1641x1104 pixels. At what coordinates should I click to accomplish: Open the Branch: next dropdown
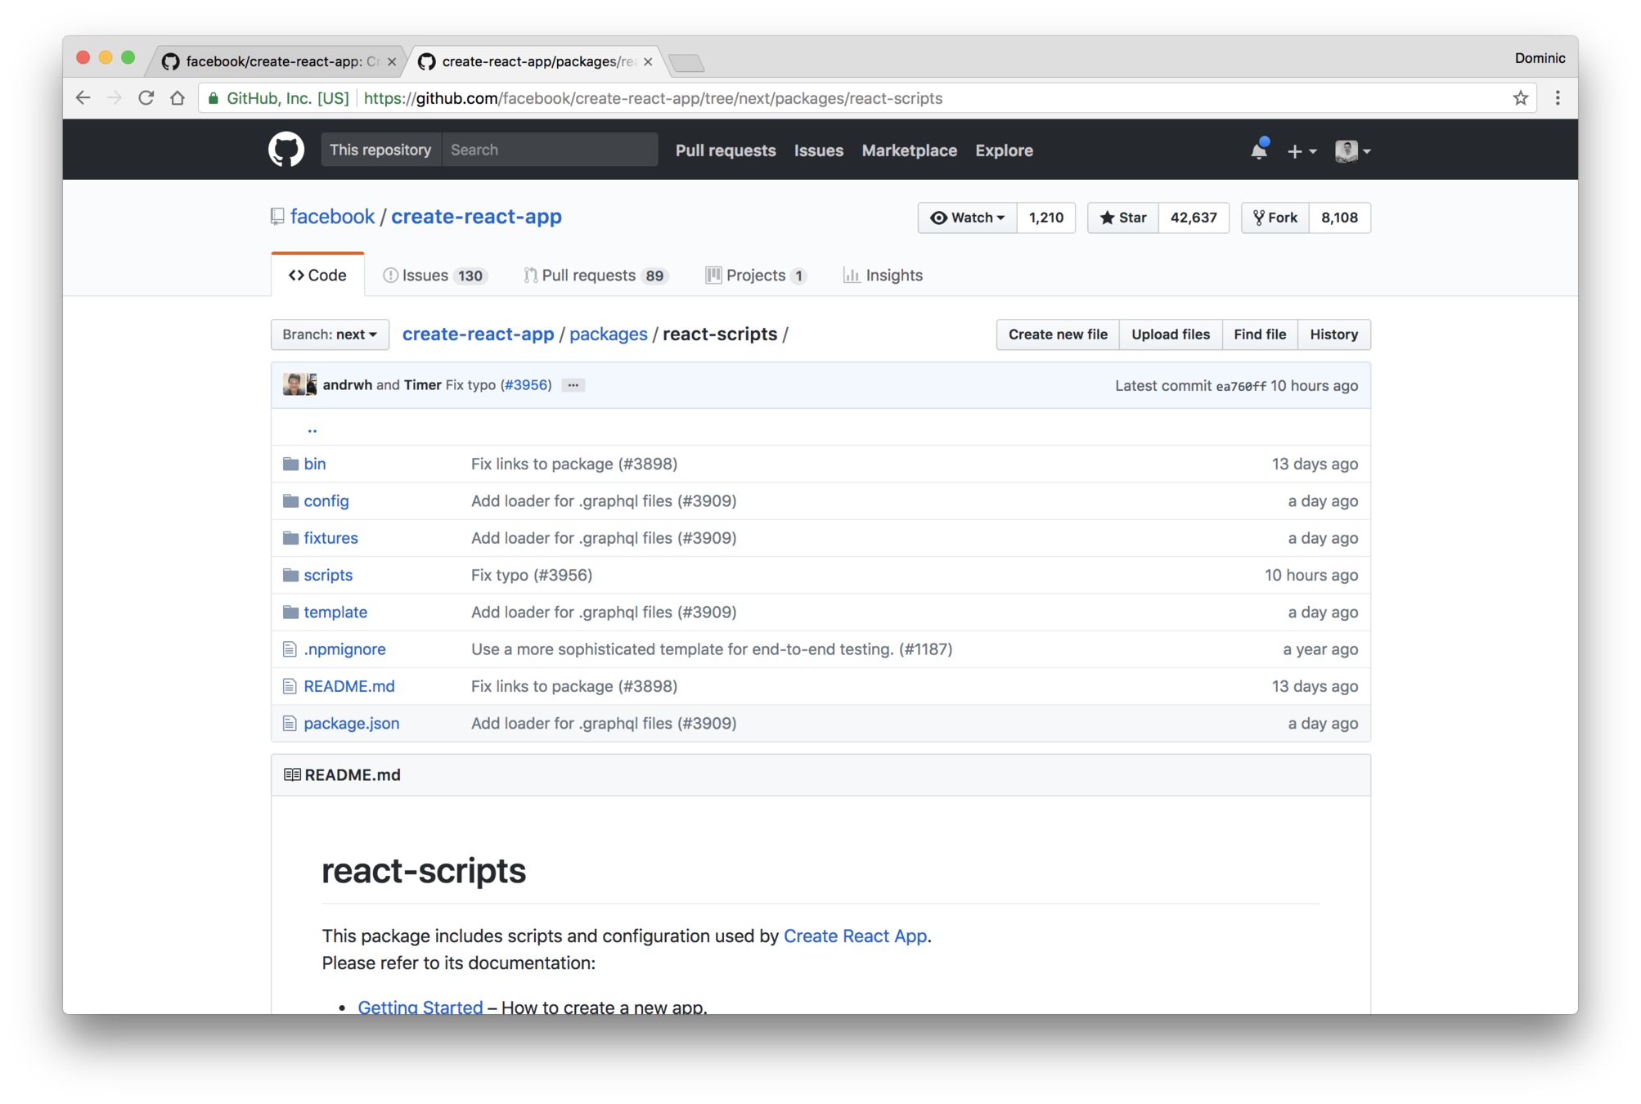[x=330, y=334]
